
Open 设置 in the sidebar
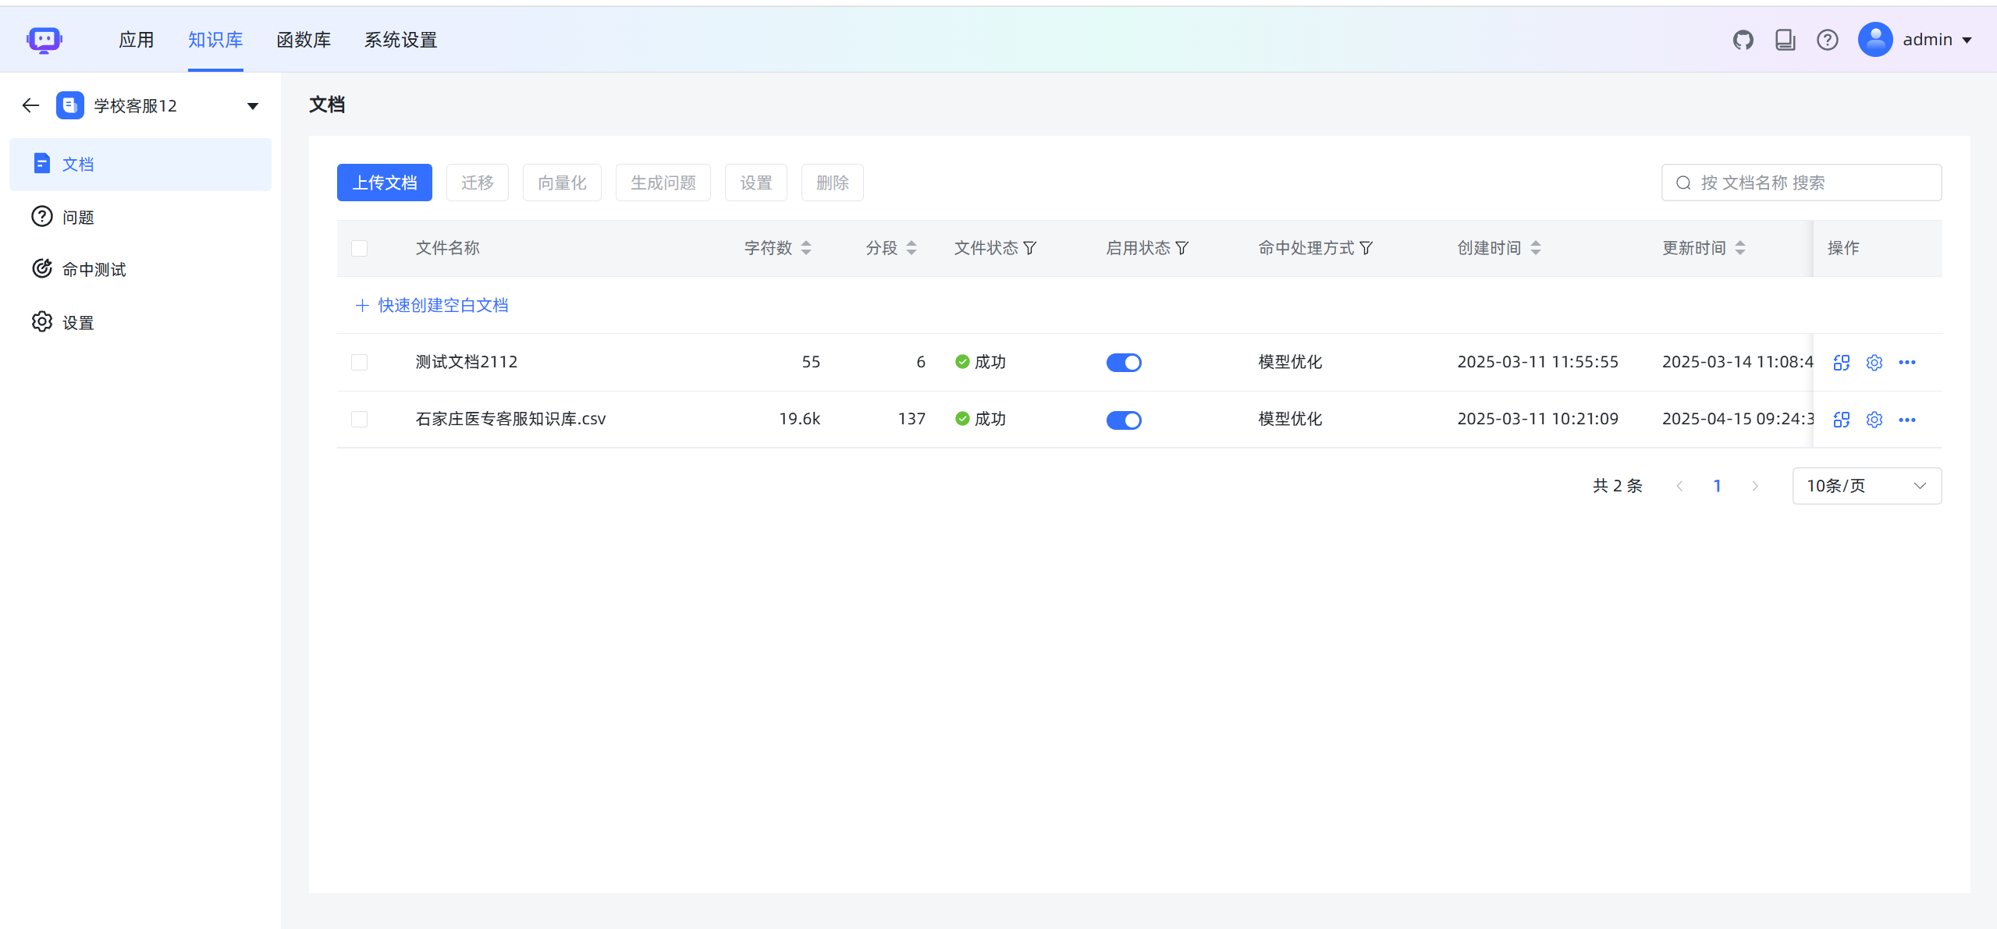[x=140, y=322]
